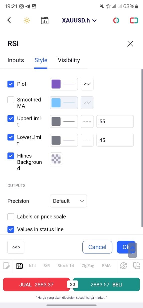This screenshot has width=143, height=308.
Task: Click the Cancel button
Action: point(97,247)
